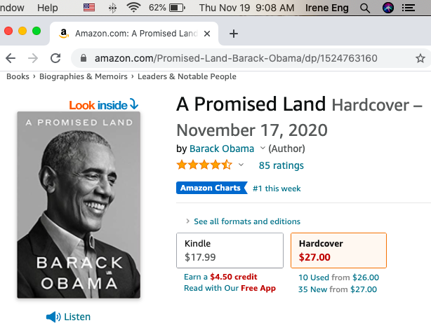Viewport: 431px width, 323px height.
Task: Click the Biographies & Memoirs breadcrumb
Action: point(84,76)
